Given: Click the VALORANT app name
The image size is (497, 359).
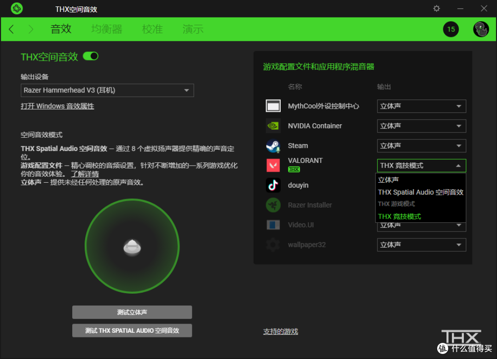Looking at the screenshot, I should click(305, 161).
